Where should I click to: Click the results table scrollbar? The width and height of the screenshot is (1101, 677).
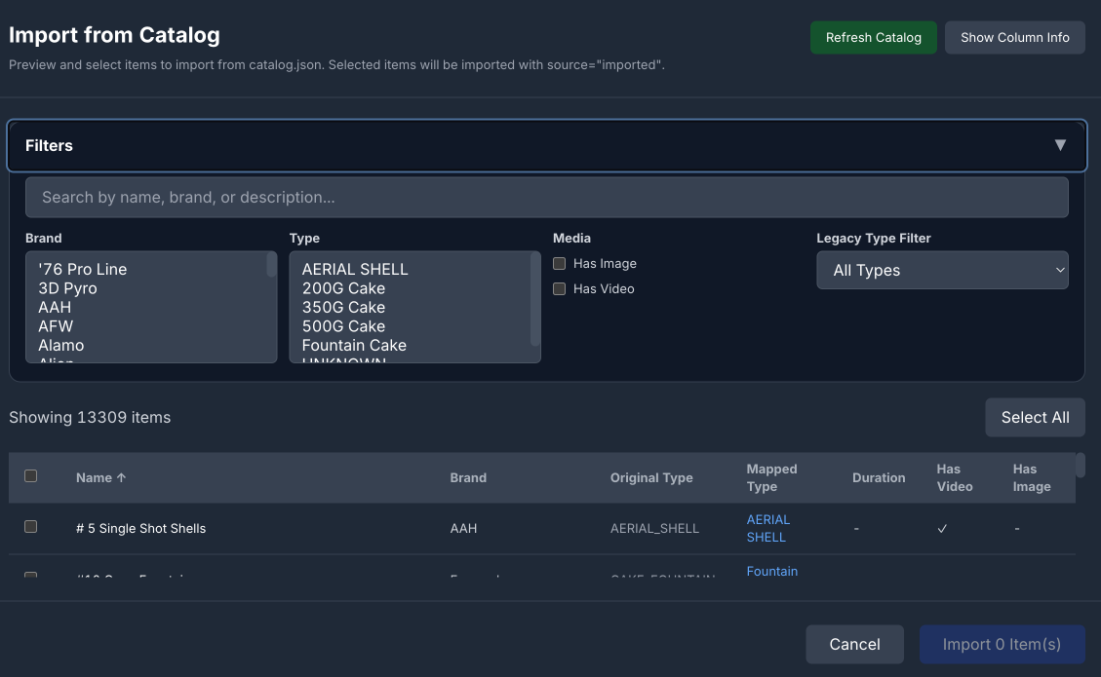tap(1081, 465)
